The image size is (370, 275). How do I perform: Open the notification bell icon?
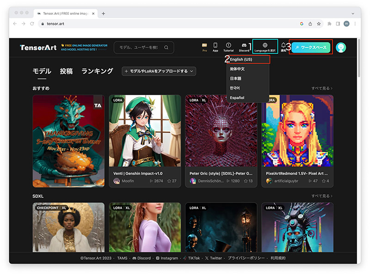pos(284,47)
